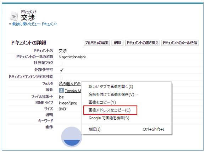Screen dimensions: 205x152
Task: Click the プロパティの編集 button
Action: tap(96, 43)
